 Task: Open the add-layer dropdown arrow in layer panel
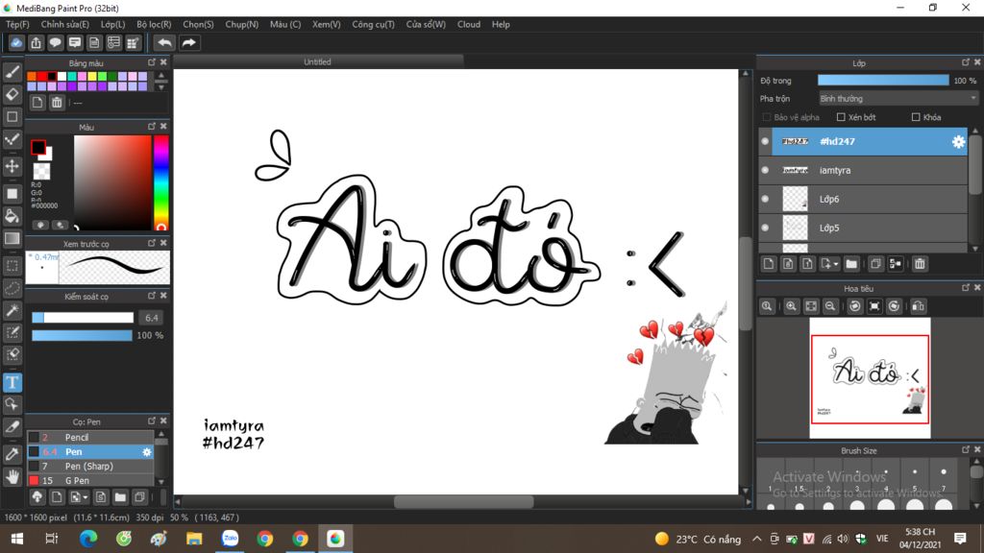(x=836, y=264)
